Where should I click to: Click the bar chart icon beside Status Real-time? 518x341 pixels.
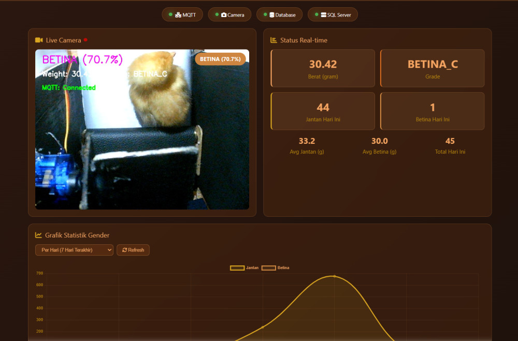[x=274, y=40]
